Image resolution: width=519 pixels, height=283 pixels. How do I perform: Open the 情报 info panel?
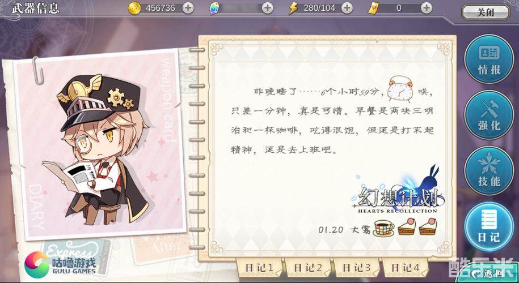(x=489, y=59)
